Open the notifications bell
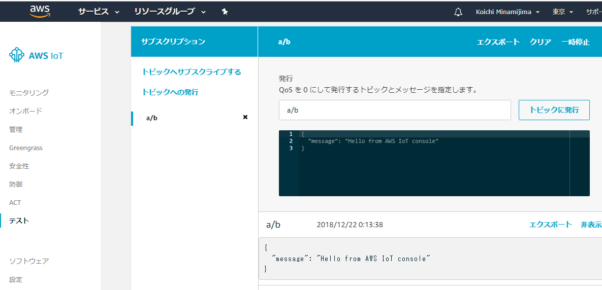 pos(458,12)
